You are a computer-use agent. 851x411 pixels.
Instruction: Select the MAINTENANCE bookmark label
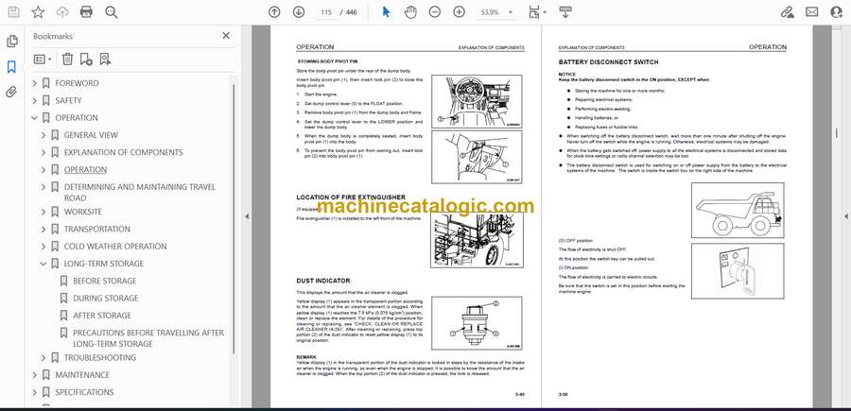pyautogui.click(x=82, y=375)
